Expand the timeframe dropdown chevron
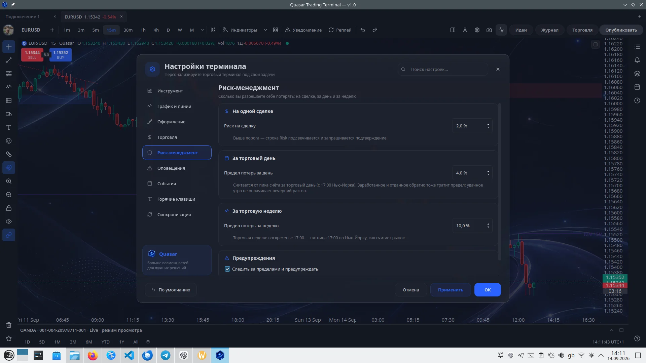 pyautogui.click(x=202, y=30)
